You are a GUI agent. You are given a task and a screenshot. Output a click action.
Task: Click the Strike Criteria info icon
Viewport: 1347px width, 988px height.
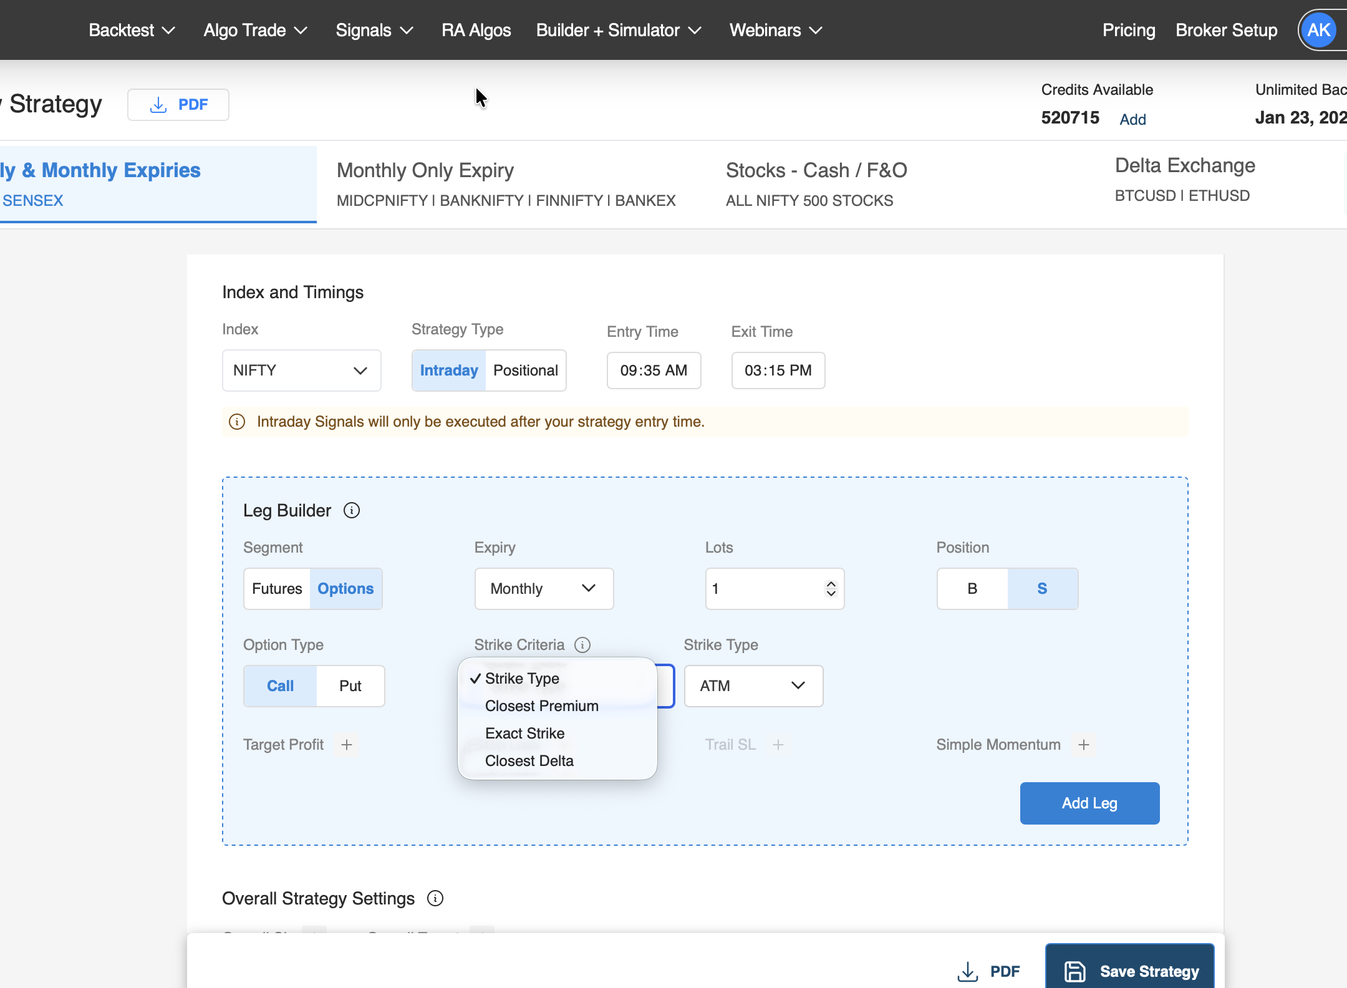click(582, 644)
